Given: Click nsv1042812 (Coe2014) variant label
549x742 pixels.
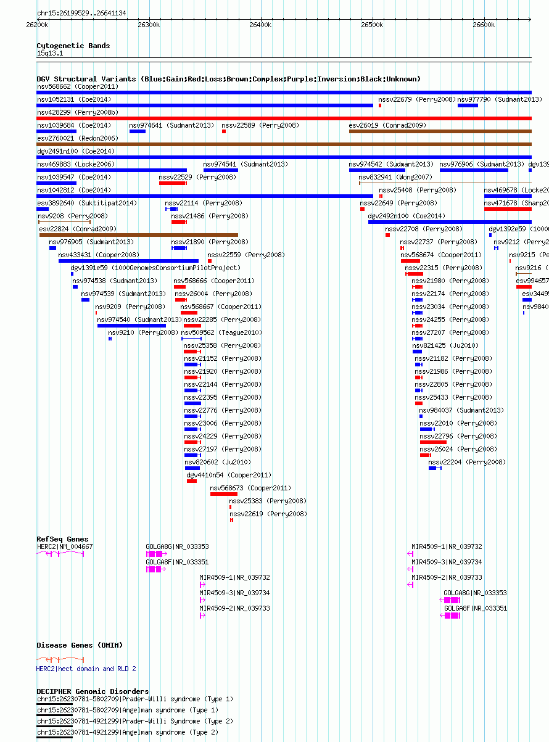Looking at the screenshot, I should [x=74, y=190].
